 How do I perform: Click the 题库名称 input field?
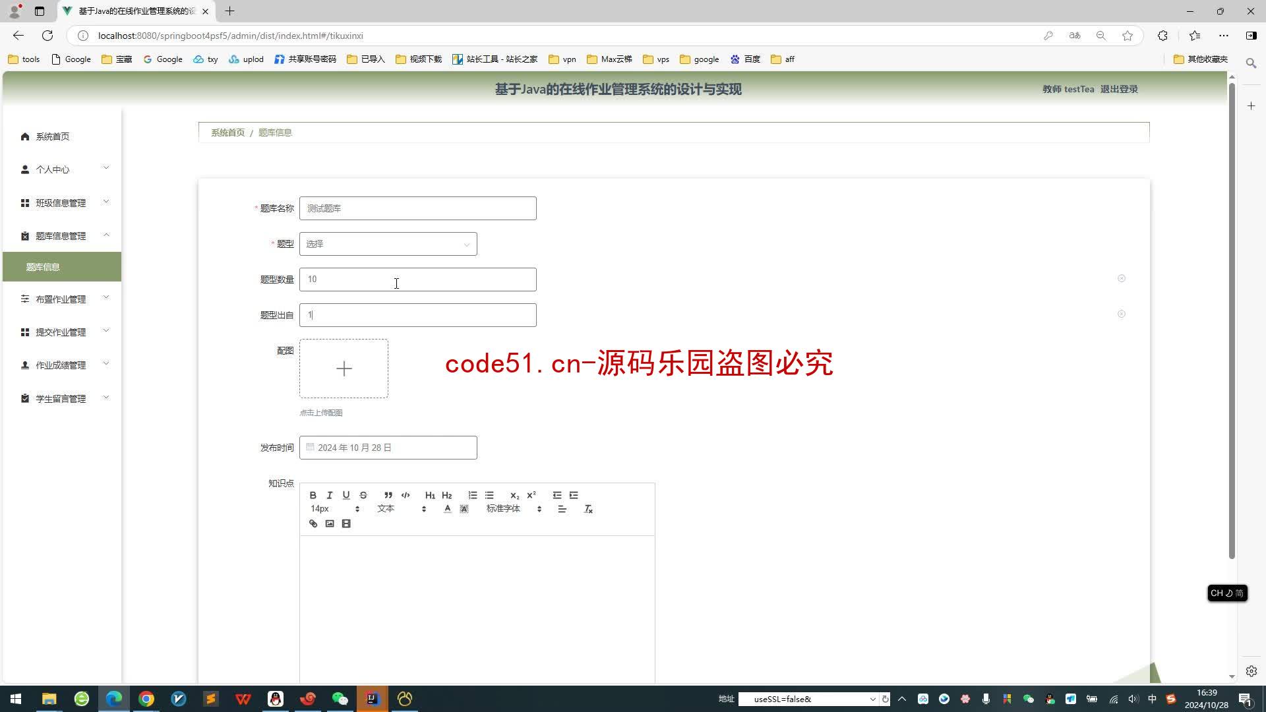[418, 208]
